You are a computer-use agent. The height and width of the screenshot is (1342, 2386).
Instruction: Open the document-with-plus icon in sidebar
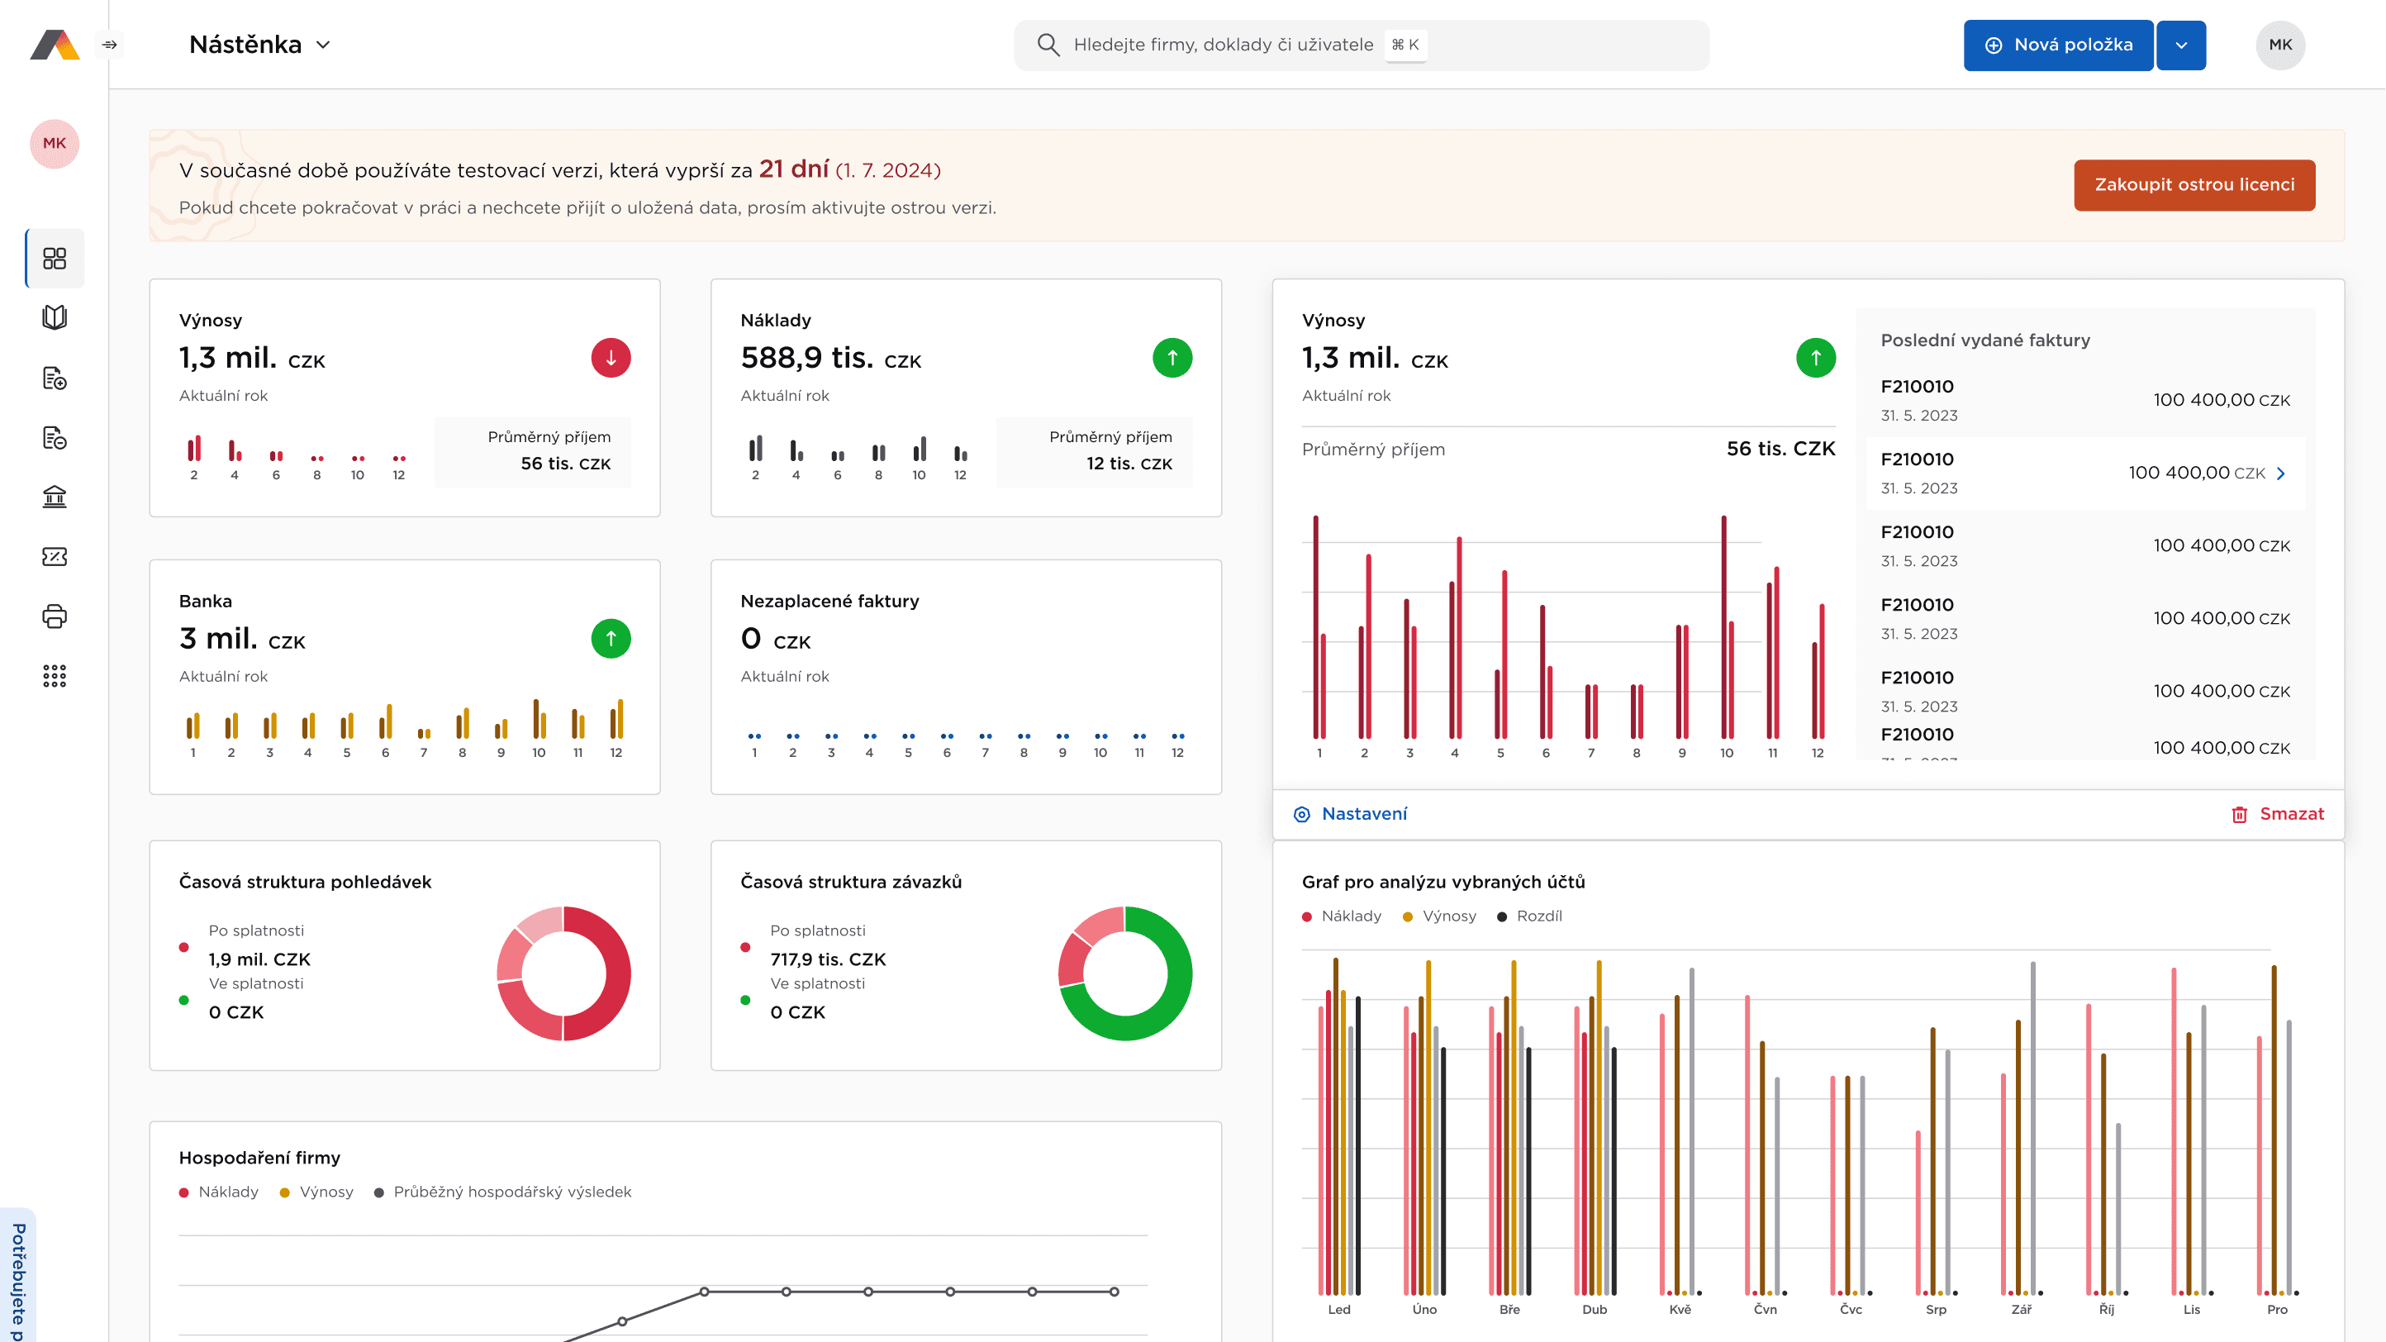point(55,378)
